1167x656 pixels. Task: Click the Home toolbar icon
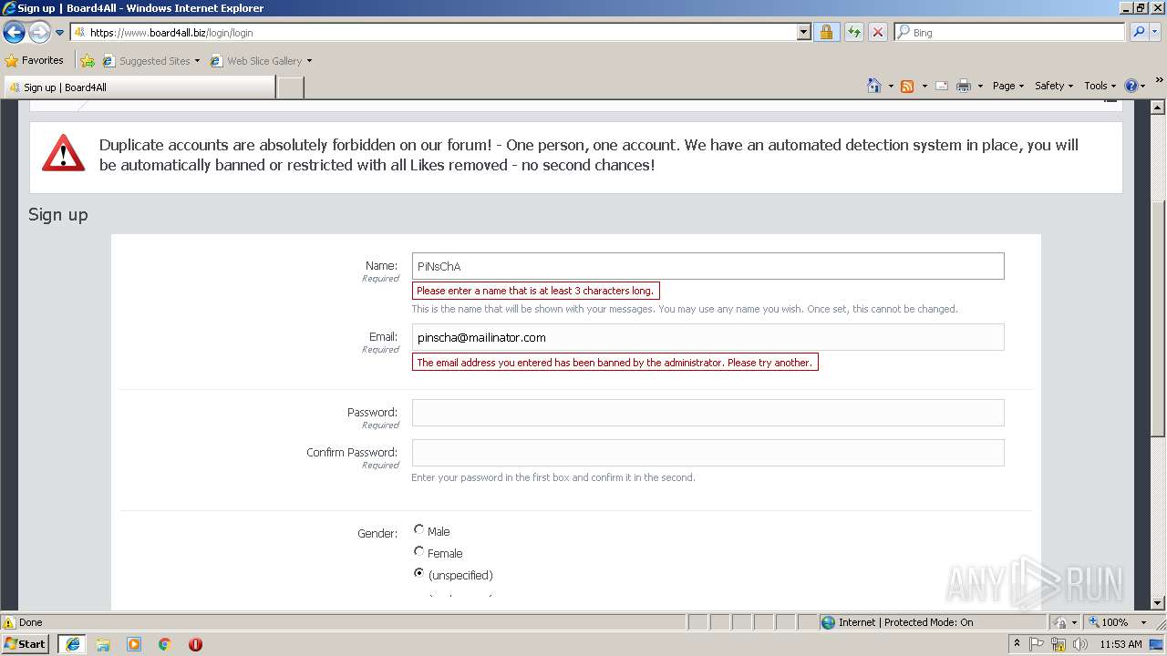(874, 86)
